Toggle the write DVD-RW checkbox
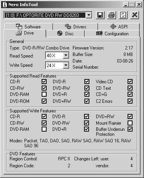The height and width of the screenshot is (178, 144). [x=87, y=123]
